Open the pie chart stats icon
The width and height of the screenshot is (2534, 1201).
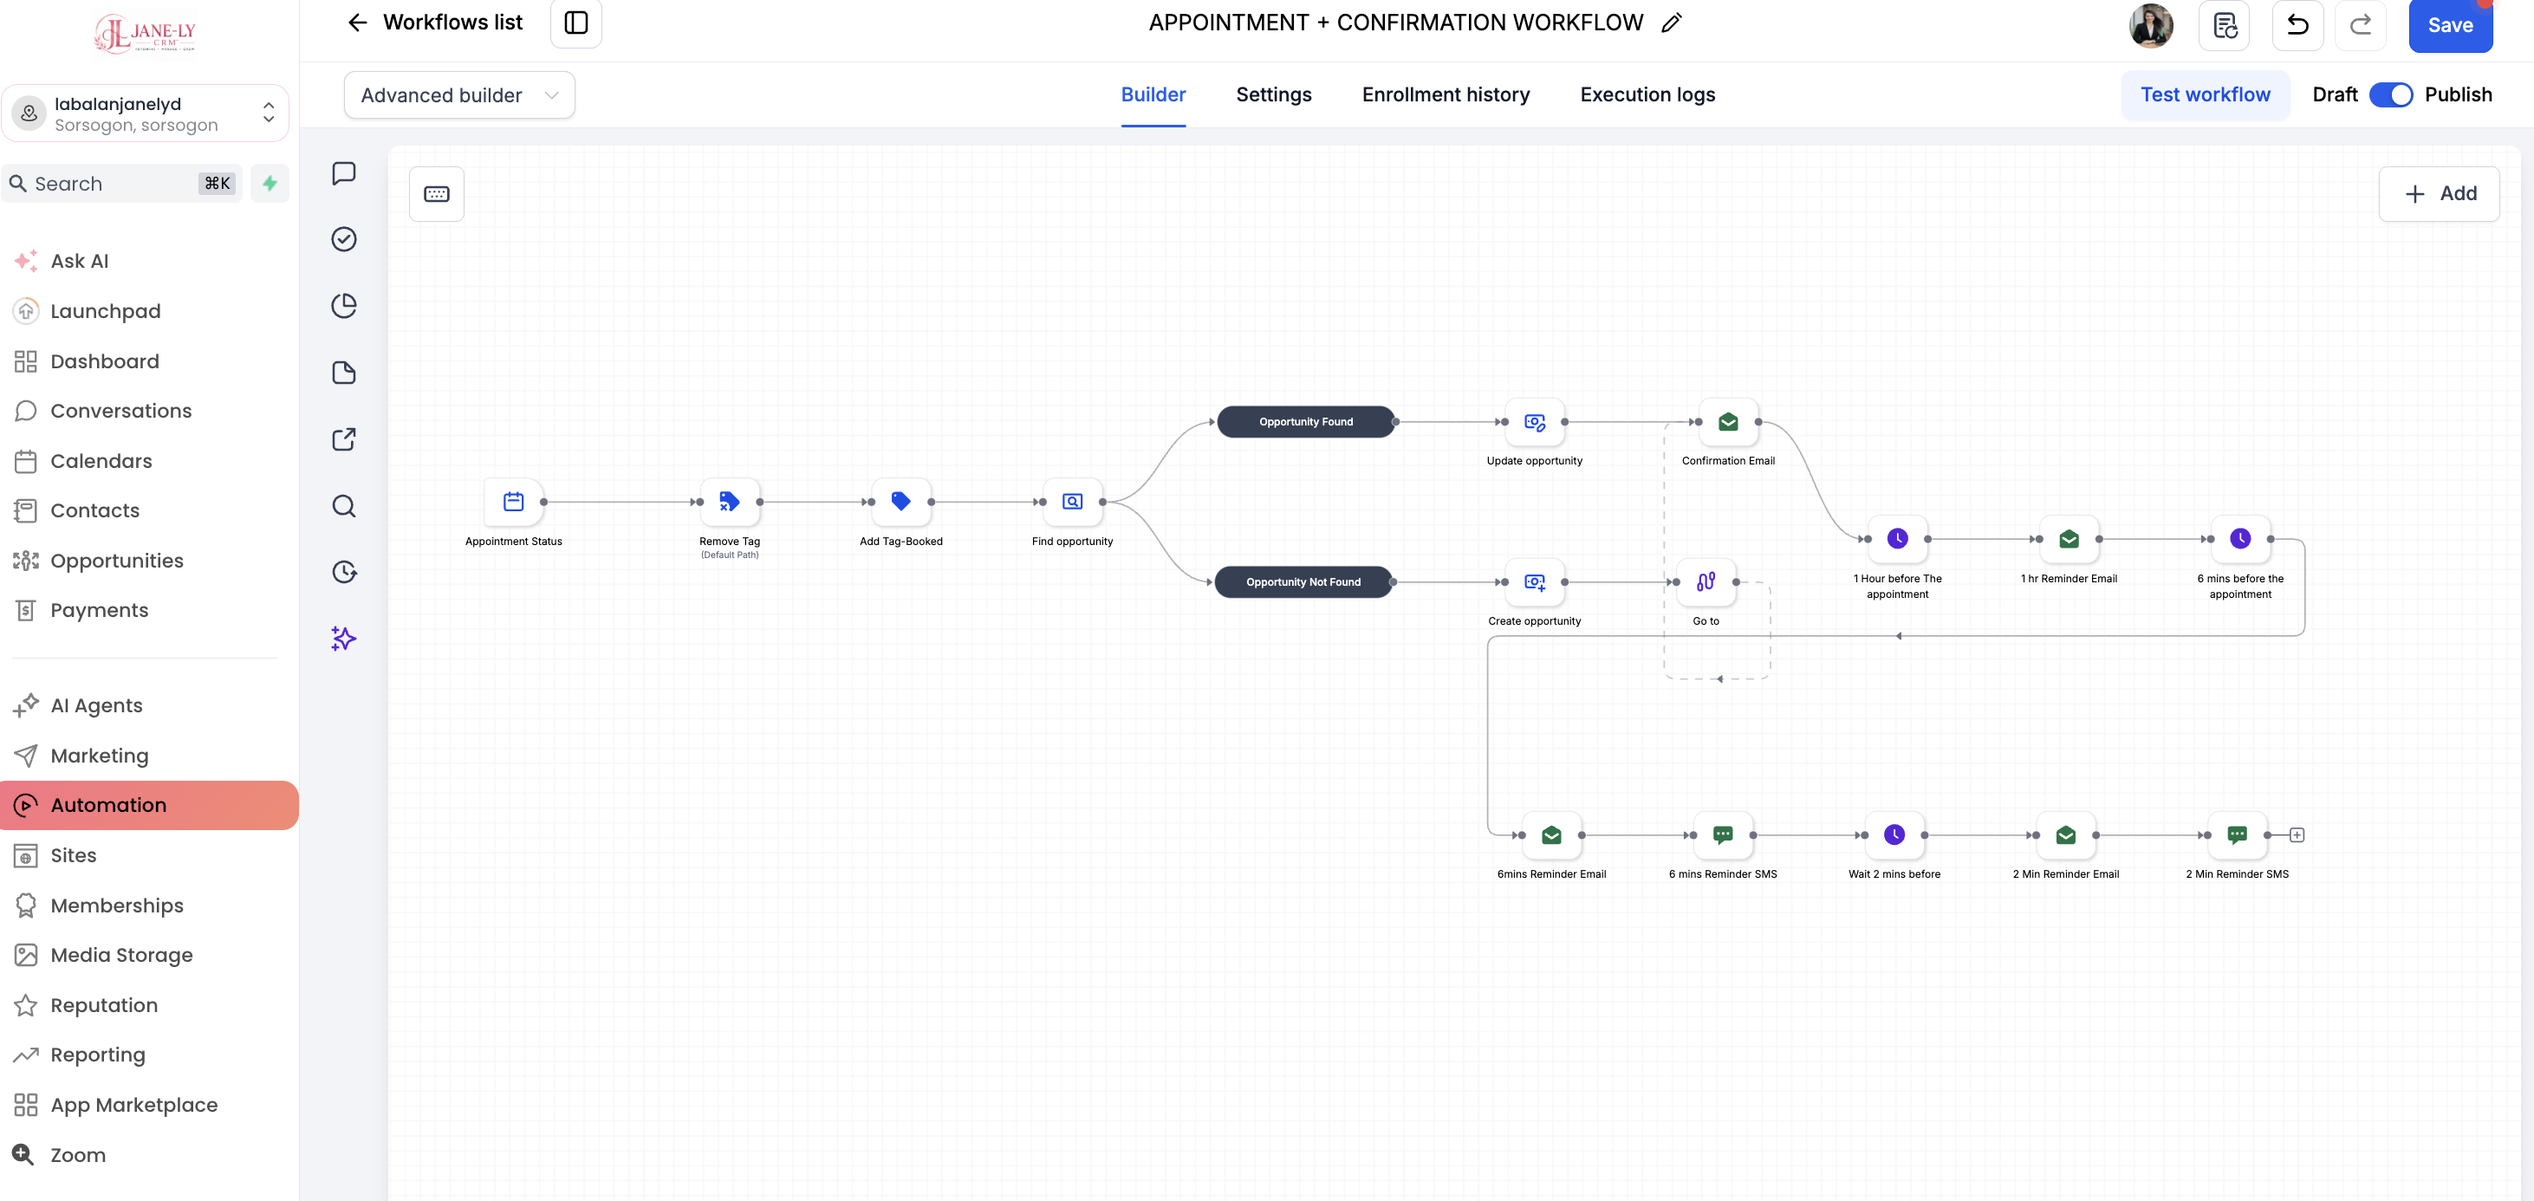click(x=343, y=306)
